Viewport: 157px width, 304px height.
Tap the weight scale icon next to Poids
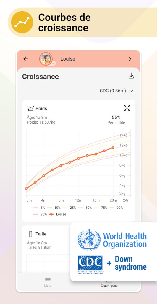click(x=30, y=109)
